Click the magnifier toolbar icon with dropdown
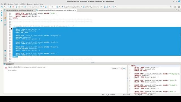Image resolution: width=181 pixels, height=102 pixels. (x=113, y=7)
